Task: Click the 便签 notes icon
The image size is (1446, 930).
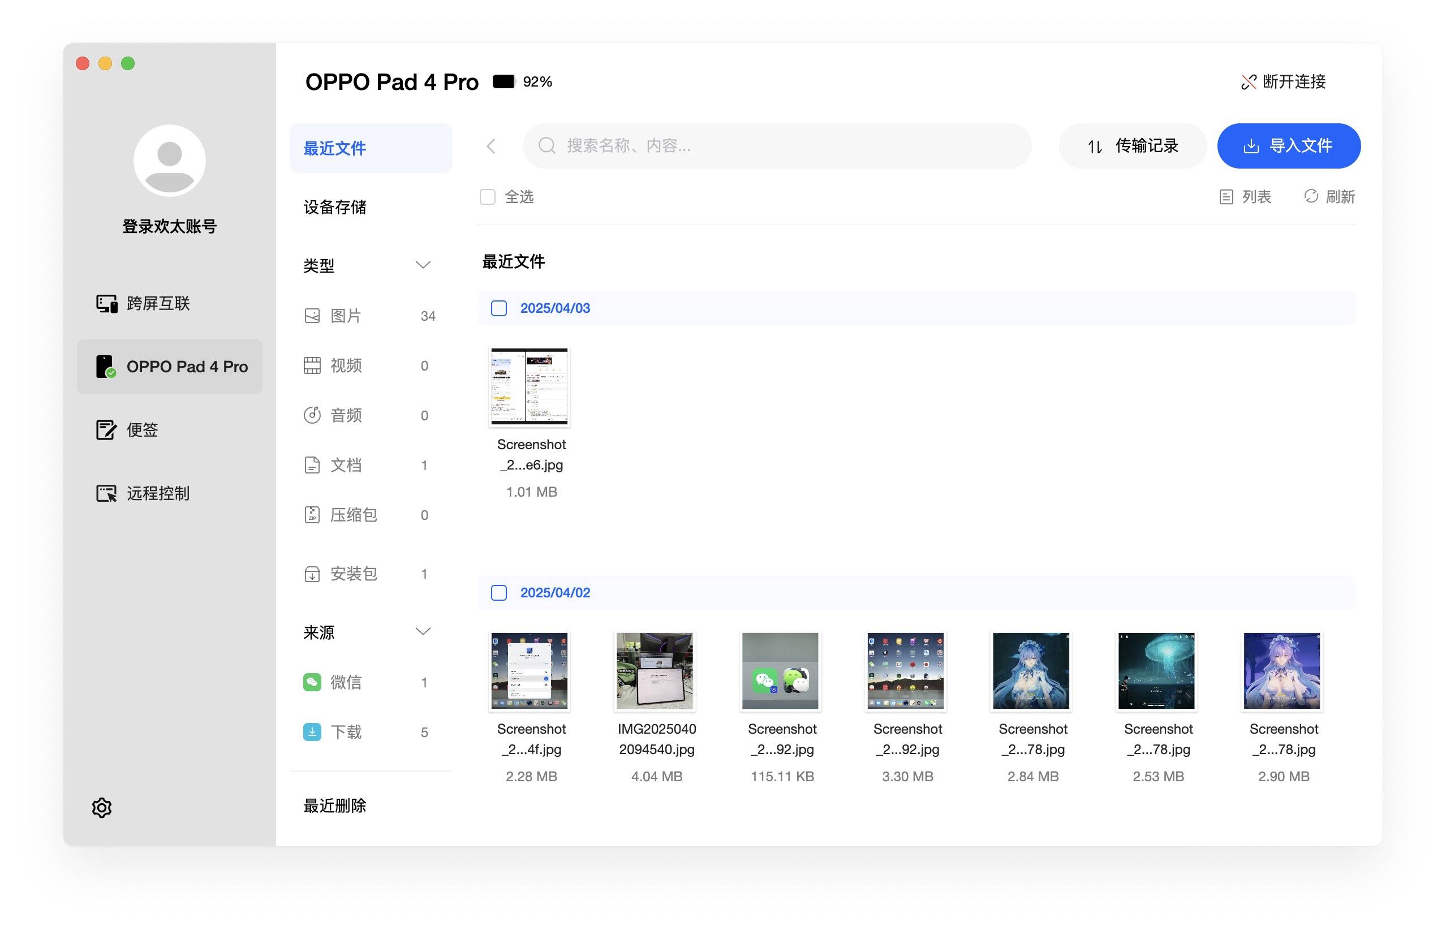Action: pyautogui.click(x=106, y=429)
